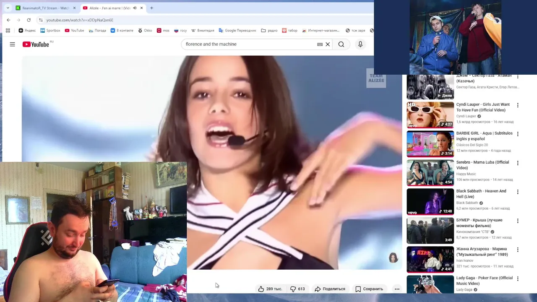The image size is (537, 302).
Task: Like the video with thumbs up
Action: (x=270, y=289)
